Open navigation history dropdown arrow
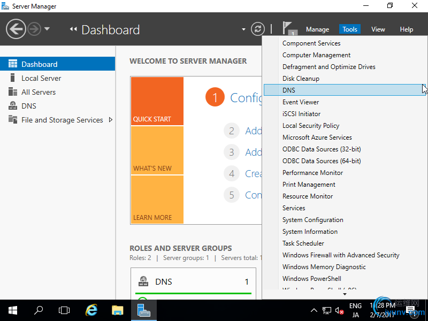This screenshot has width=428, height=321. point(47,28)
